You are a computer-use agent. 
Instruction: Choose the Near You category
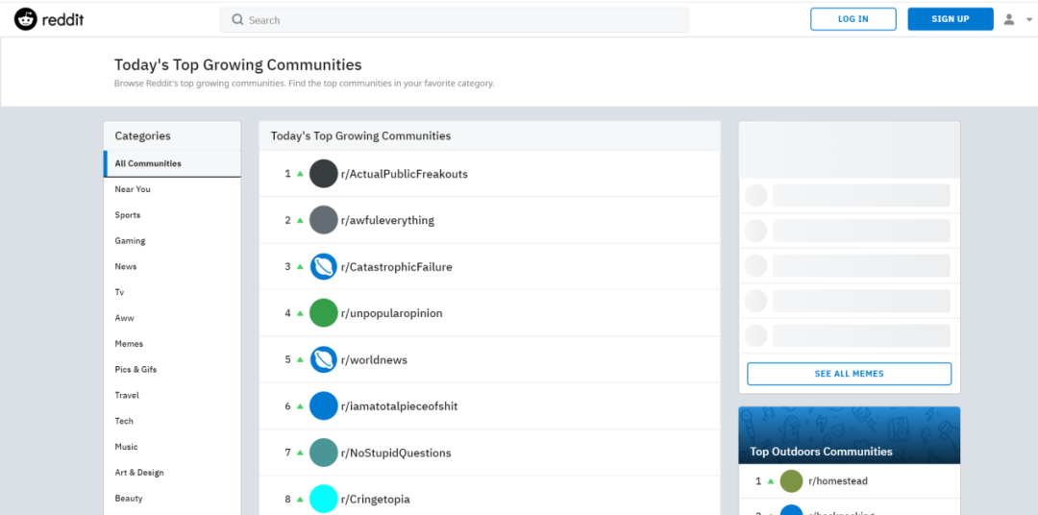tap(133, 189)
